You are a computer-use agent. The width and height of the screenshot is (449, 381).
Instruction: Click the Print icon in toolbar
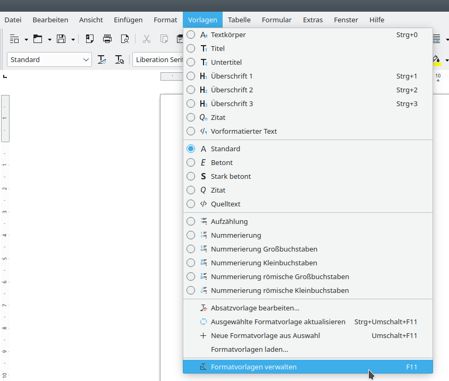click(x=107, y=39)
